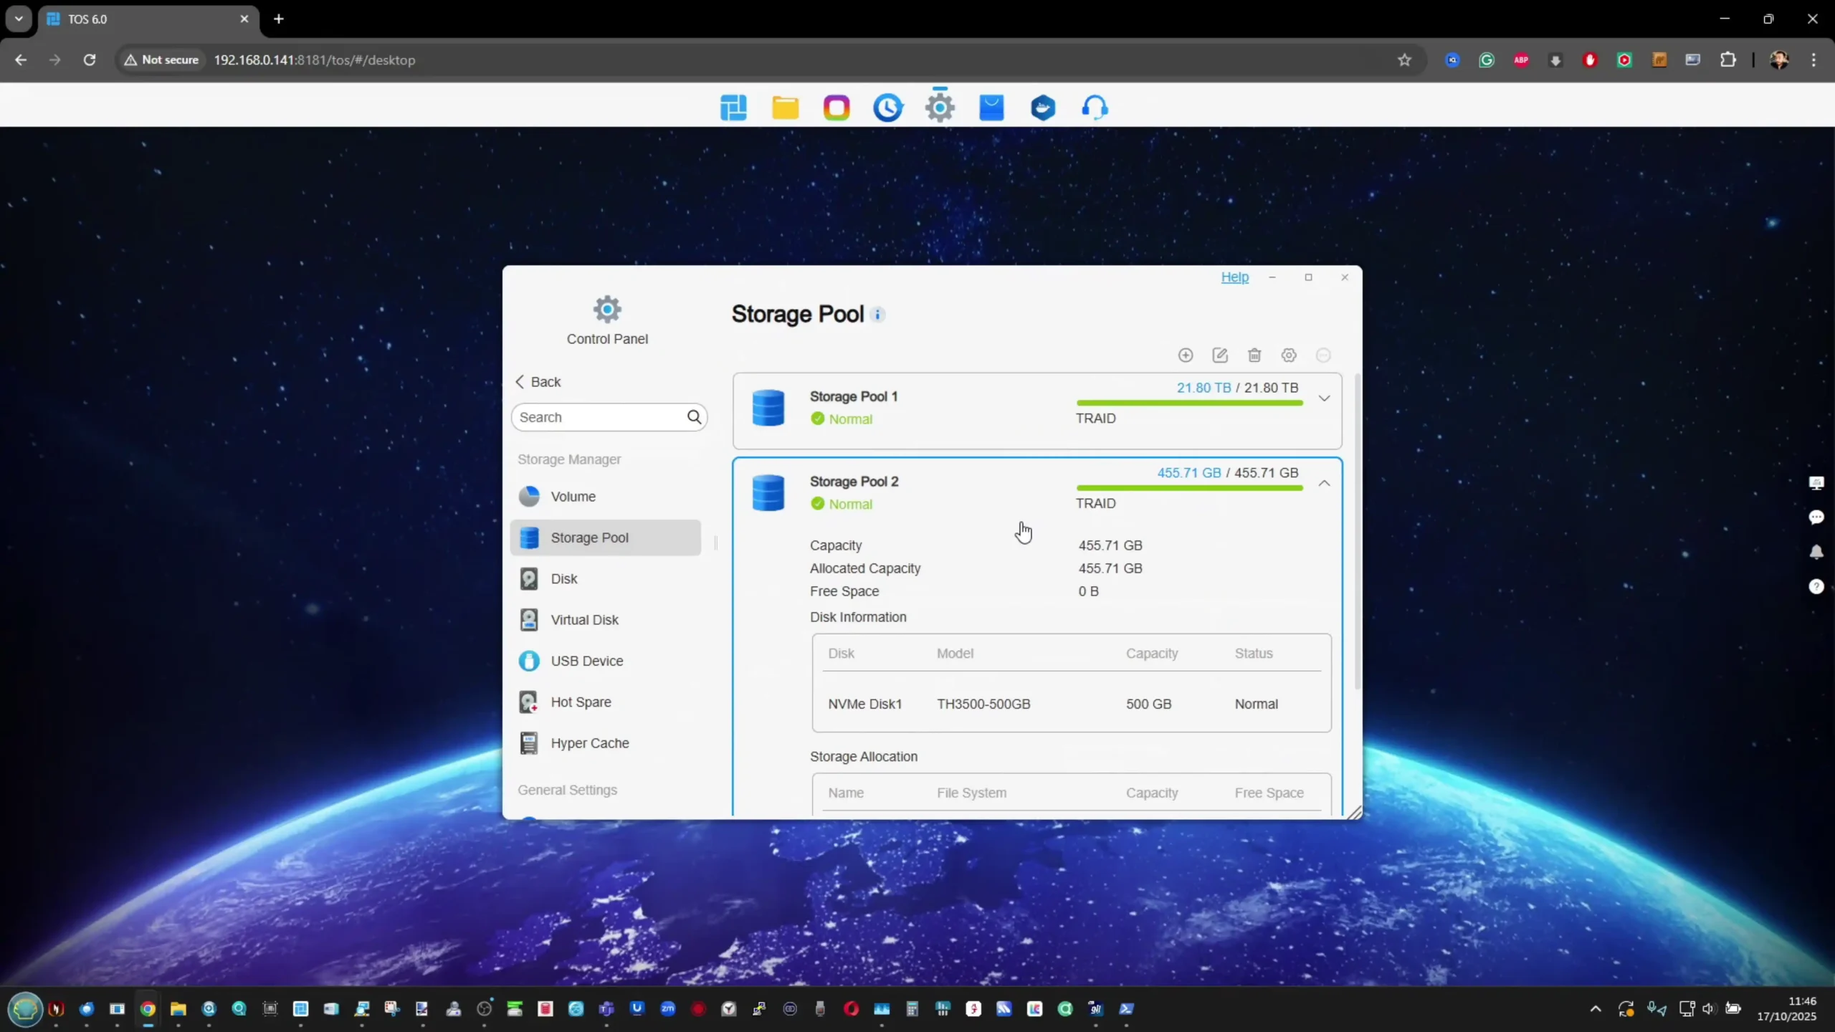
Task: Open the backup clock icon in top dock
Action: (887, 107)
